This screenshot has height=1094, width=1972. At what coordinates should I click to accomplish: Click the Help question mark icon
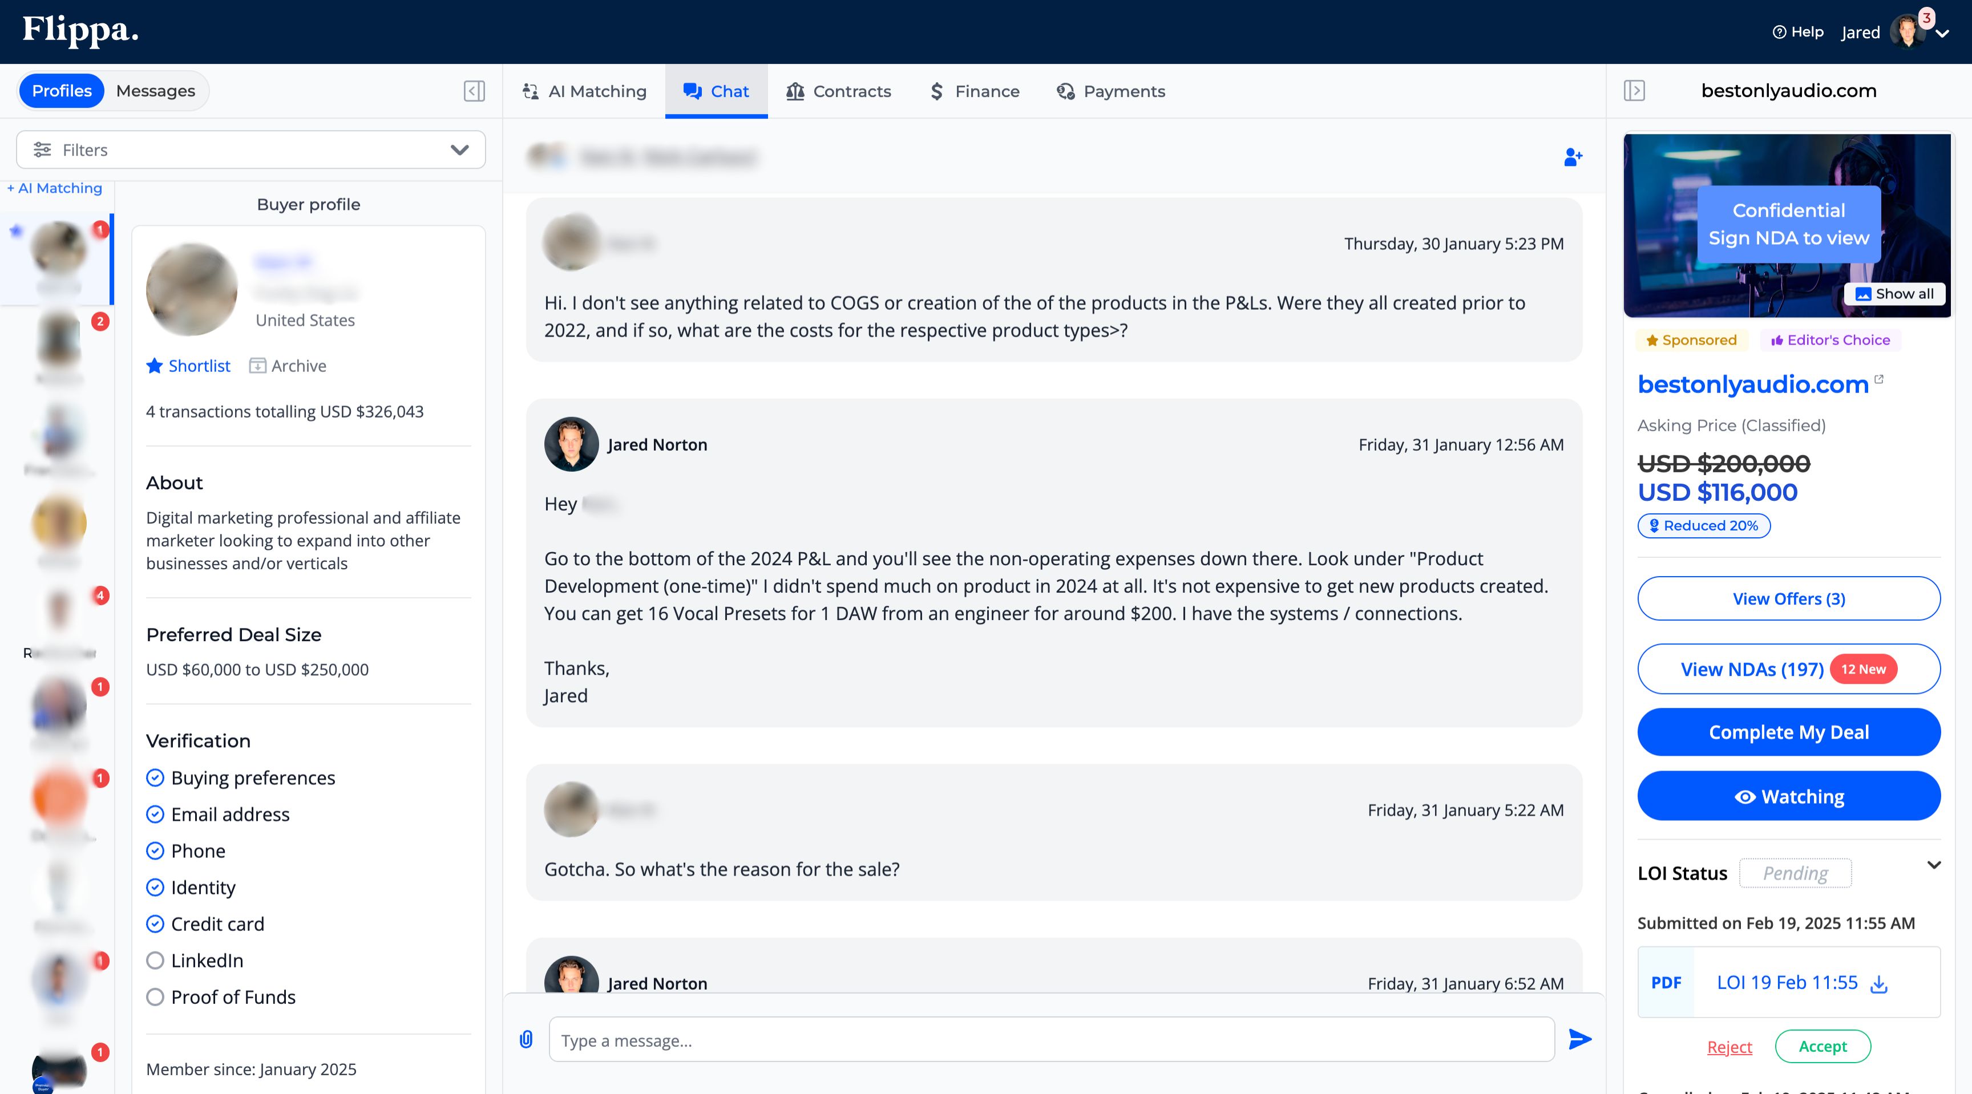click(x=1779, y=32)
